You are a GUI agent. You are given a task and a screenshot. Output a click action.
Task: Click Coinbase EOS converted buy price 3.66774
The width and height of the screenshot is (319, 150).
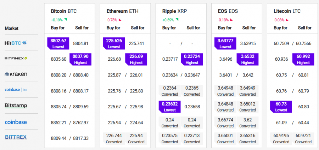[x=225, y=123]
